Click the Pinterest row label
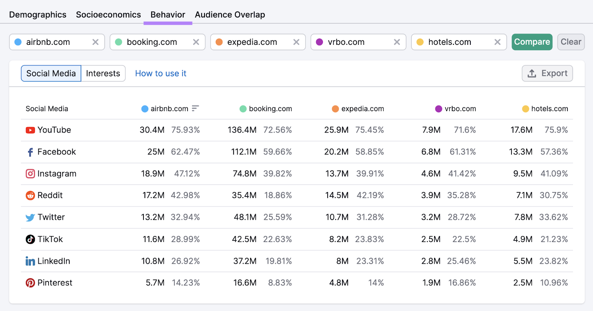Screen dimensions: 593x311 (x=55, y=283)
